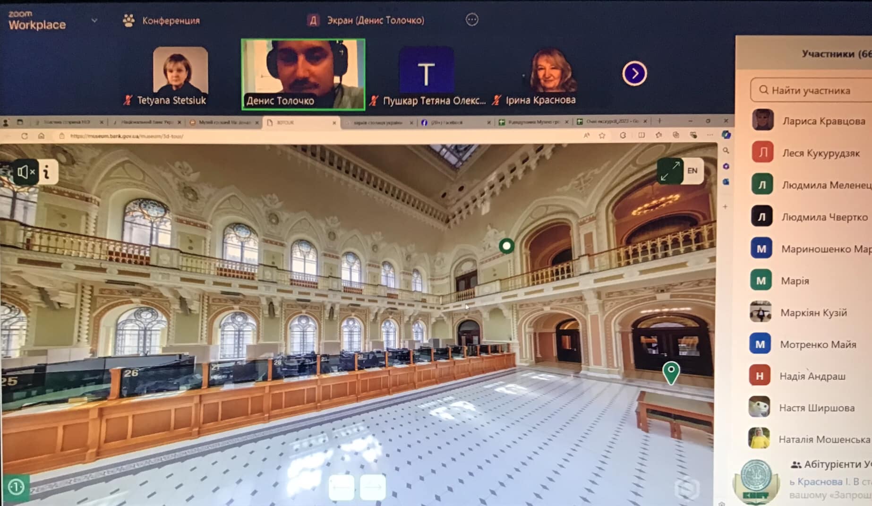
Task: Switch tour language with the EN button
Action: point(692,171)
